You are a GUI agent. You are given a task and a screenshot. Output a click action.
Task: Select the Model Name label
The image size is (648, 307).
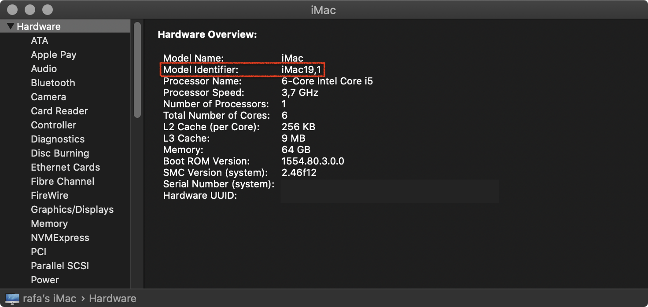tap(194, 58)
